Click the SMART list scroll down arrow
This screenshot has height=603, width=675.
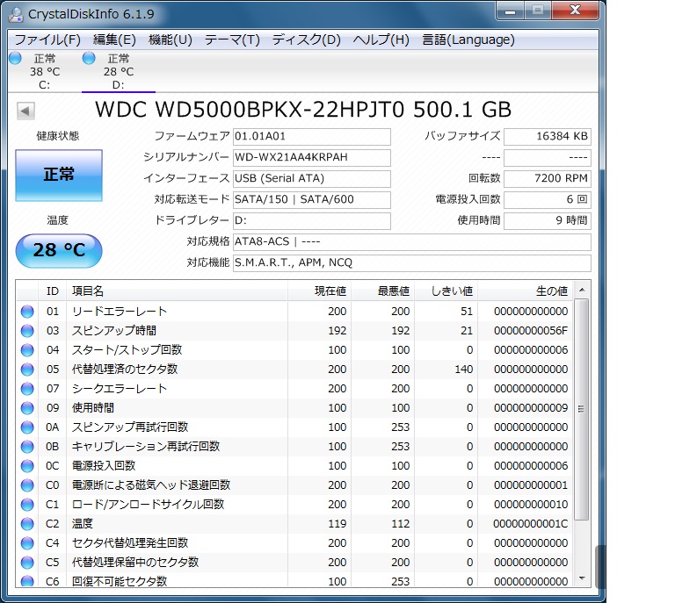(x=582, y=578)
